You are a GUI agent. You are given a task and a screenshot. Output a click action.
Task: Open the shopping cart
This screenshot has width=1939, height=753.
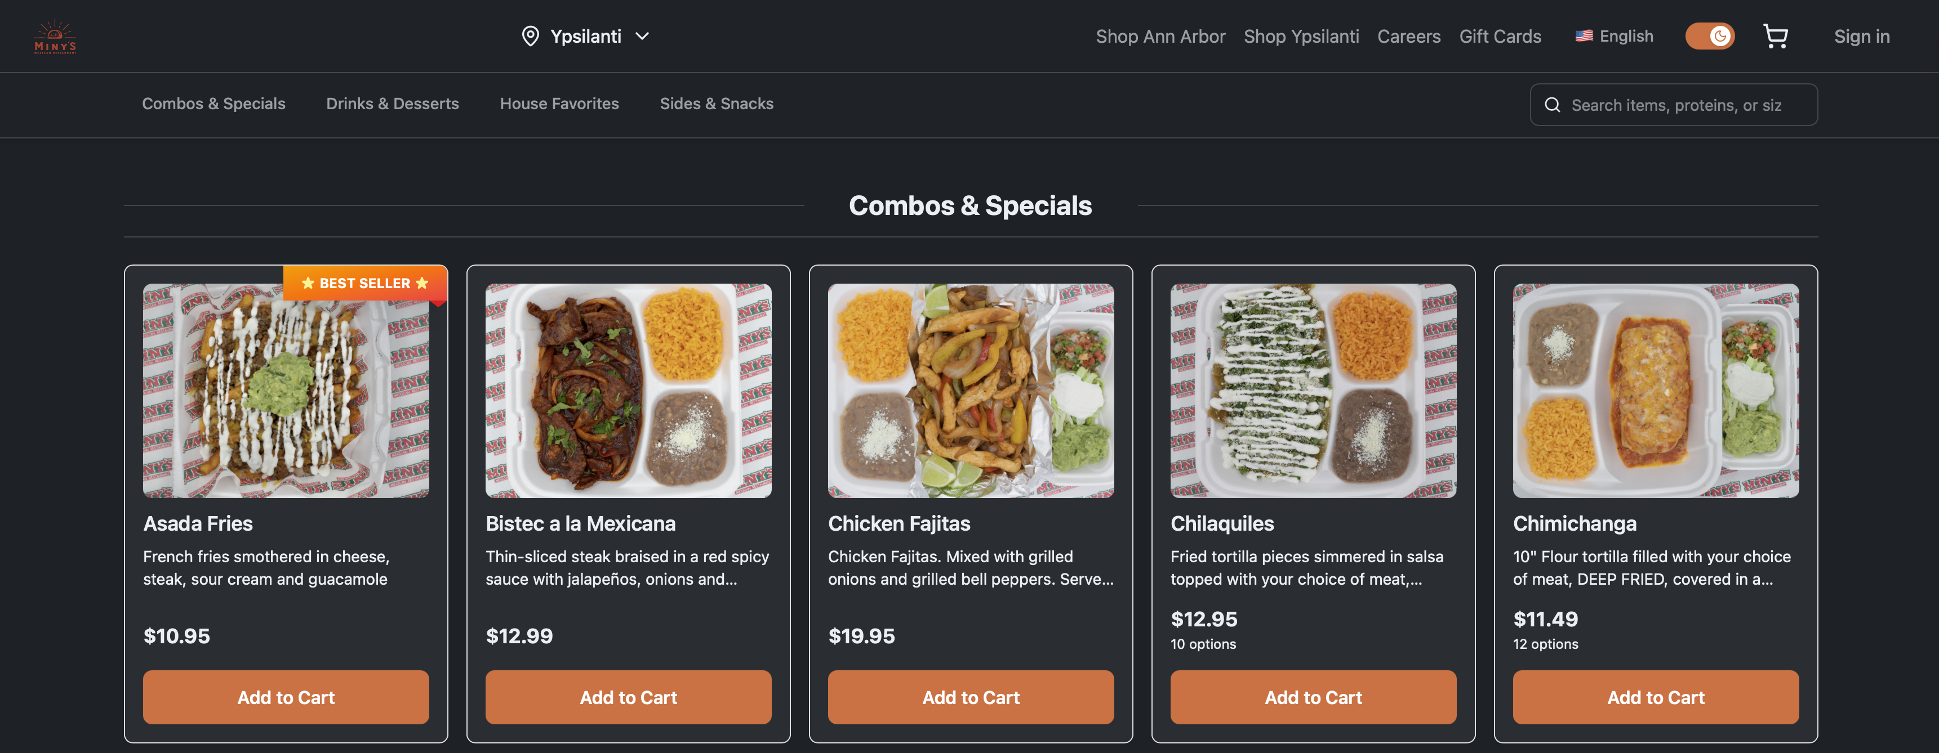point(1776,35)
